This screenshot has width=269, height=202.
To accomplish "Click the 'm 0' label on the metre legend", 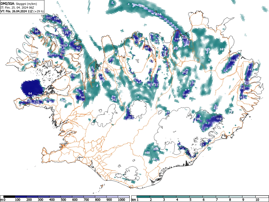I will pos(3,200).
